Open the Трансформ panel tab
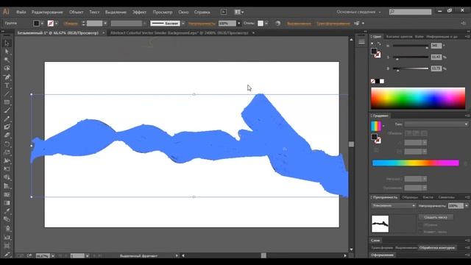Screen dimensions: 471x265 pyautogui.click(x=382, y=248)
